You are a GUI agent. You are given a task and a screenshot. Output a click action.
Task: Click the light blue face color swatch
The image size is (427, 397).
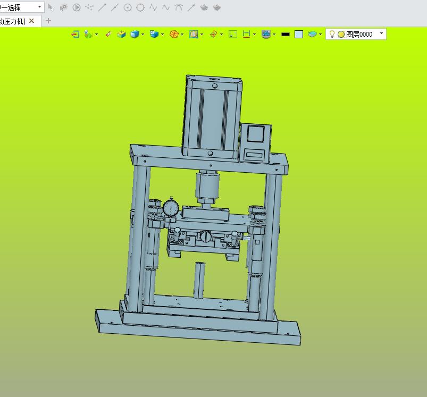pyautogui.click(x=299, y=35)
